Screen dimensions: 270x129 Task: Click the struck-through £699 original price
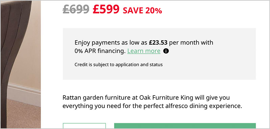pos(76,9)
